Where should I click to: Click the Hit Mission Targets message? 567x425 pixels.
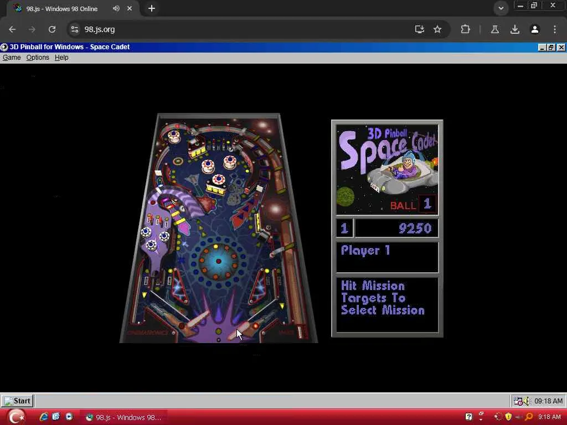(x=383, y=298)
